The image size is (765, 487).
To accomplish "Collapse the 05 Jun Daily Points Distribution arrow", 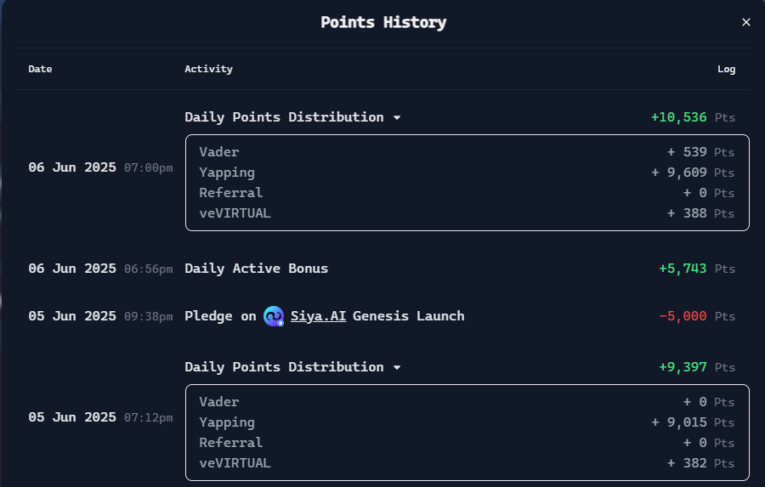I will [397, 367].
